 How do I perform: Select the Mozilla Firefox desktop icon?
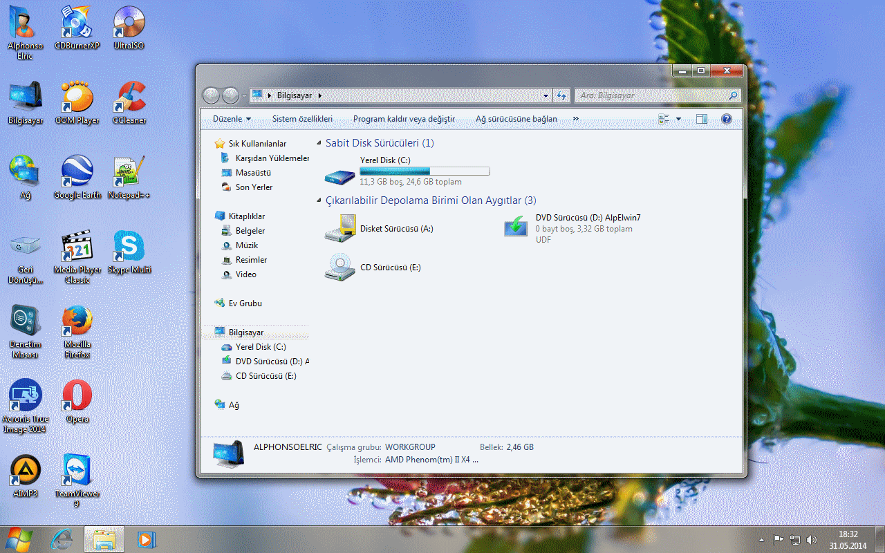[x=77, y=321]
